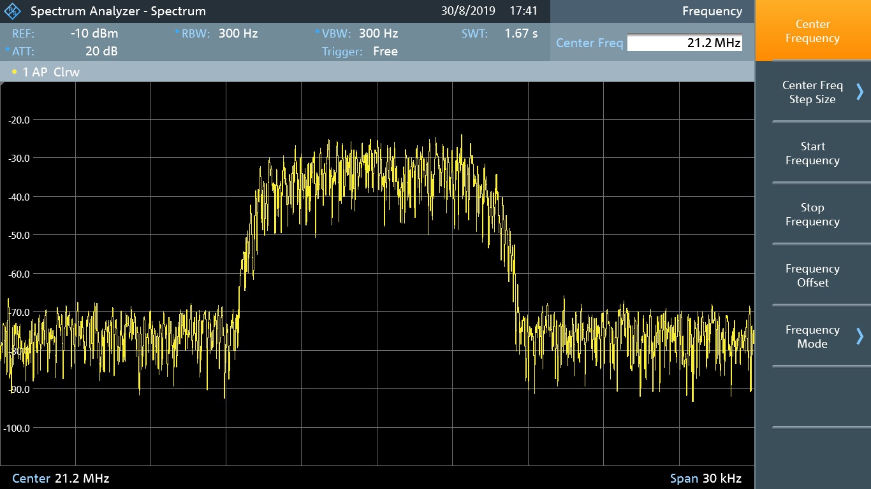Viewport: 871px width, 489px height.
Task: Open the Center Freq Step Size submenu
Action: click(x=812, y=92)
